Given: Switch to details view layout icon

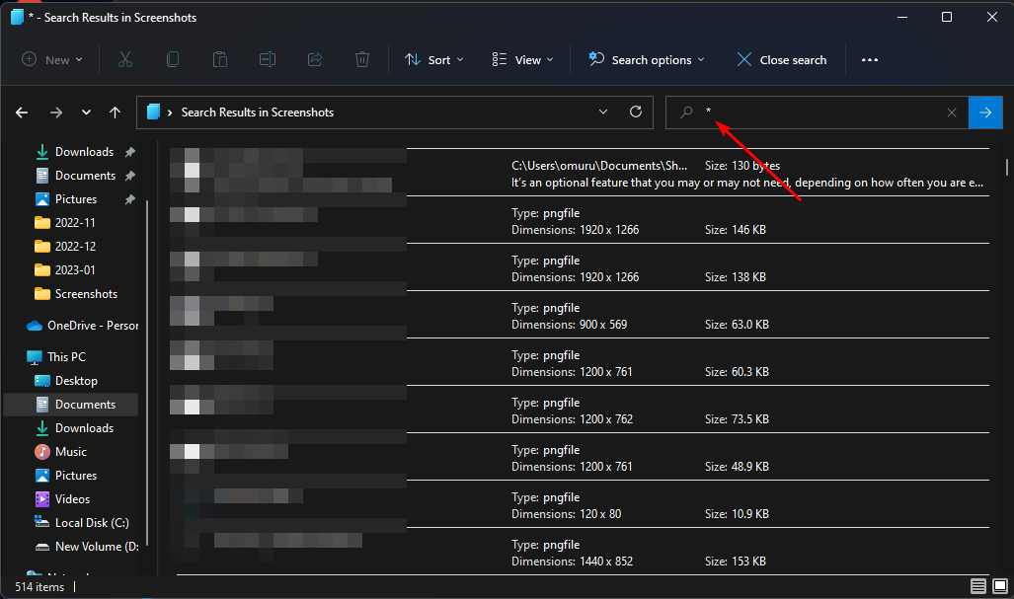Looking at the screenshot, I should click(x=975, y=587).
